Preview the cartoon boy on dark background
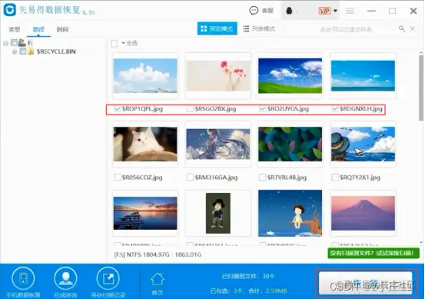This screenshot has height=299, width=425. tap(218, 214)
